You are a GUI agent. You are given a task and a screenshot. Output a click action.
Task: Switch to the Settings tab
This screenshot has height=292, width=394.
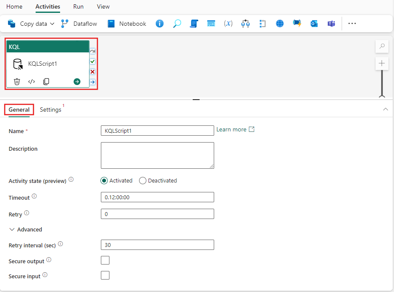(x=50, y=109)
